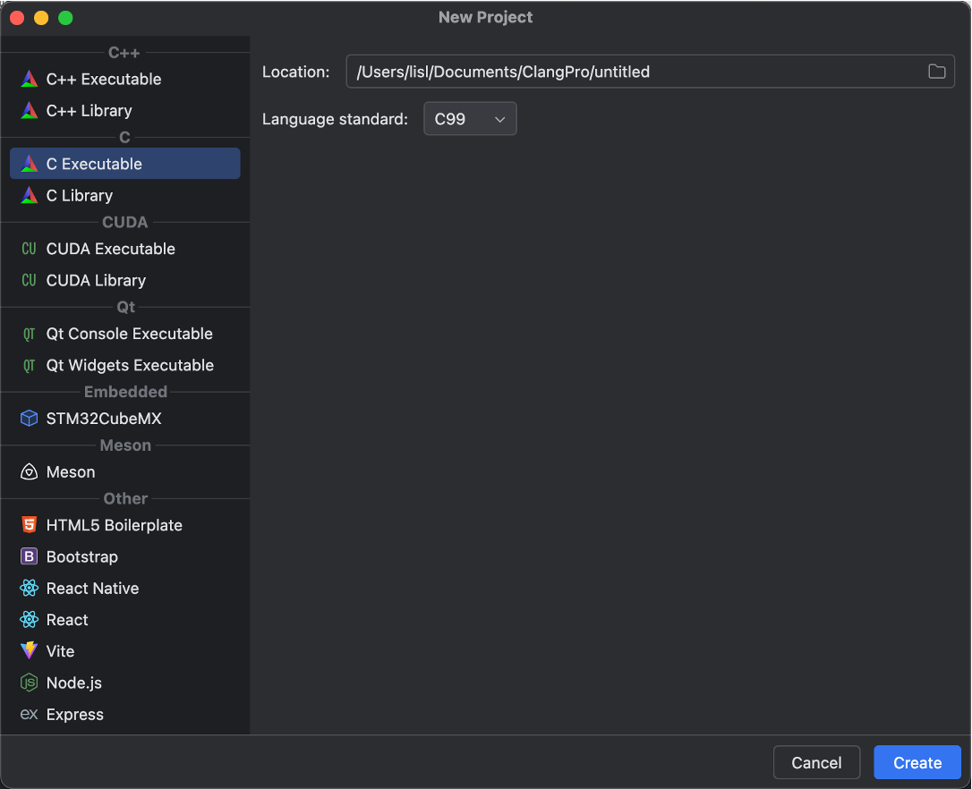Viewport: 972px width, 789px height.
Task: Select C++ Library project type
Action: point(89,111)
